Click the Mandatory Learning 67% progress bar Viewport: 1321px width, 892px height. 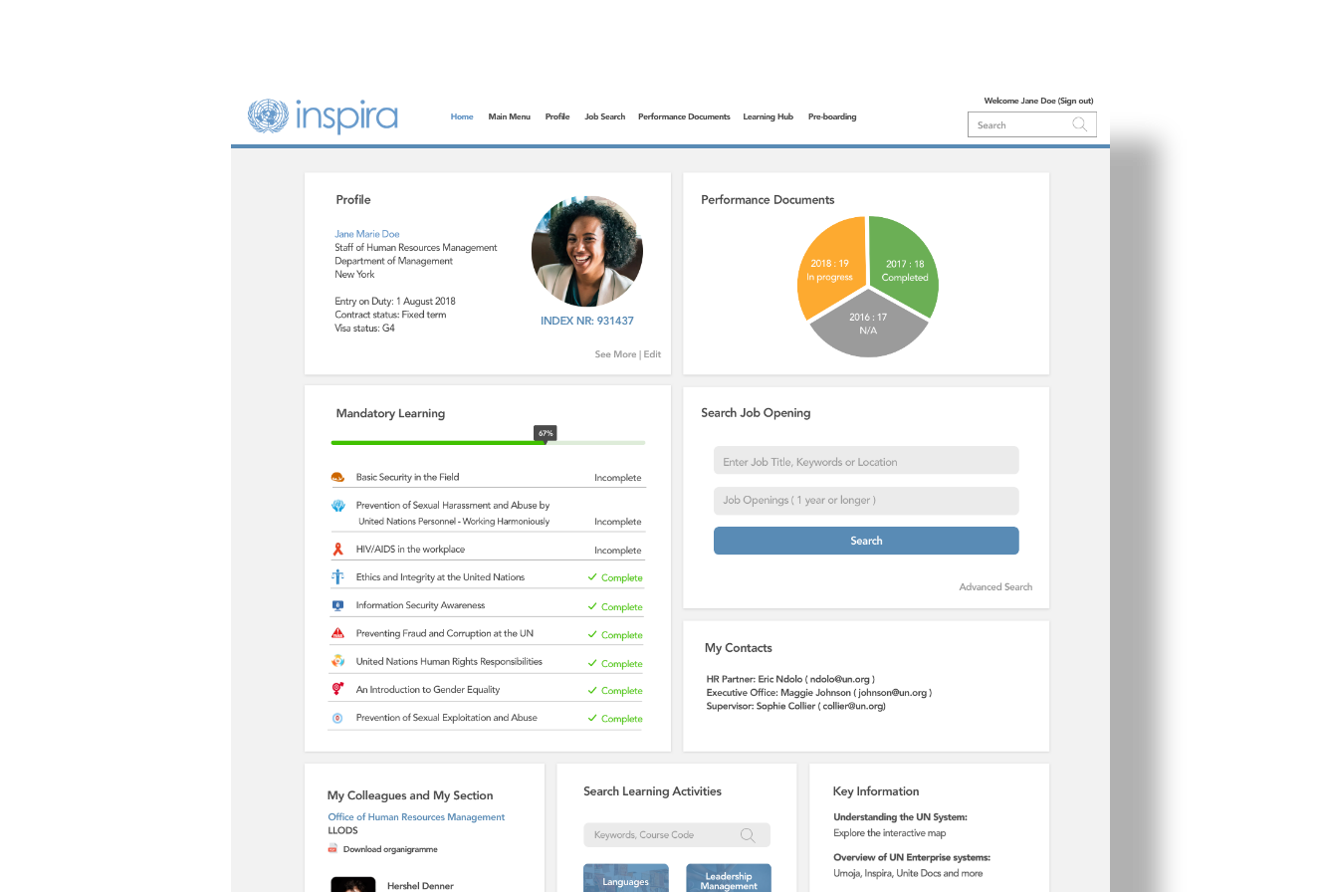pos(488,442)
